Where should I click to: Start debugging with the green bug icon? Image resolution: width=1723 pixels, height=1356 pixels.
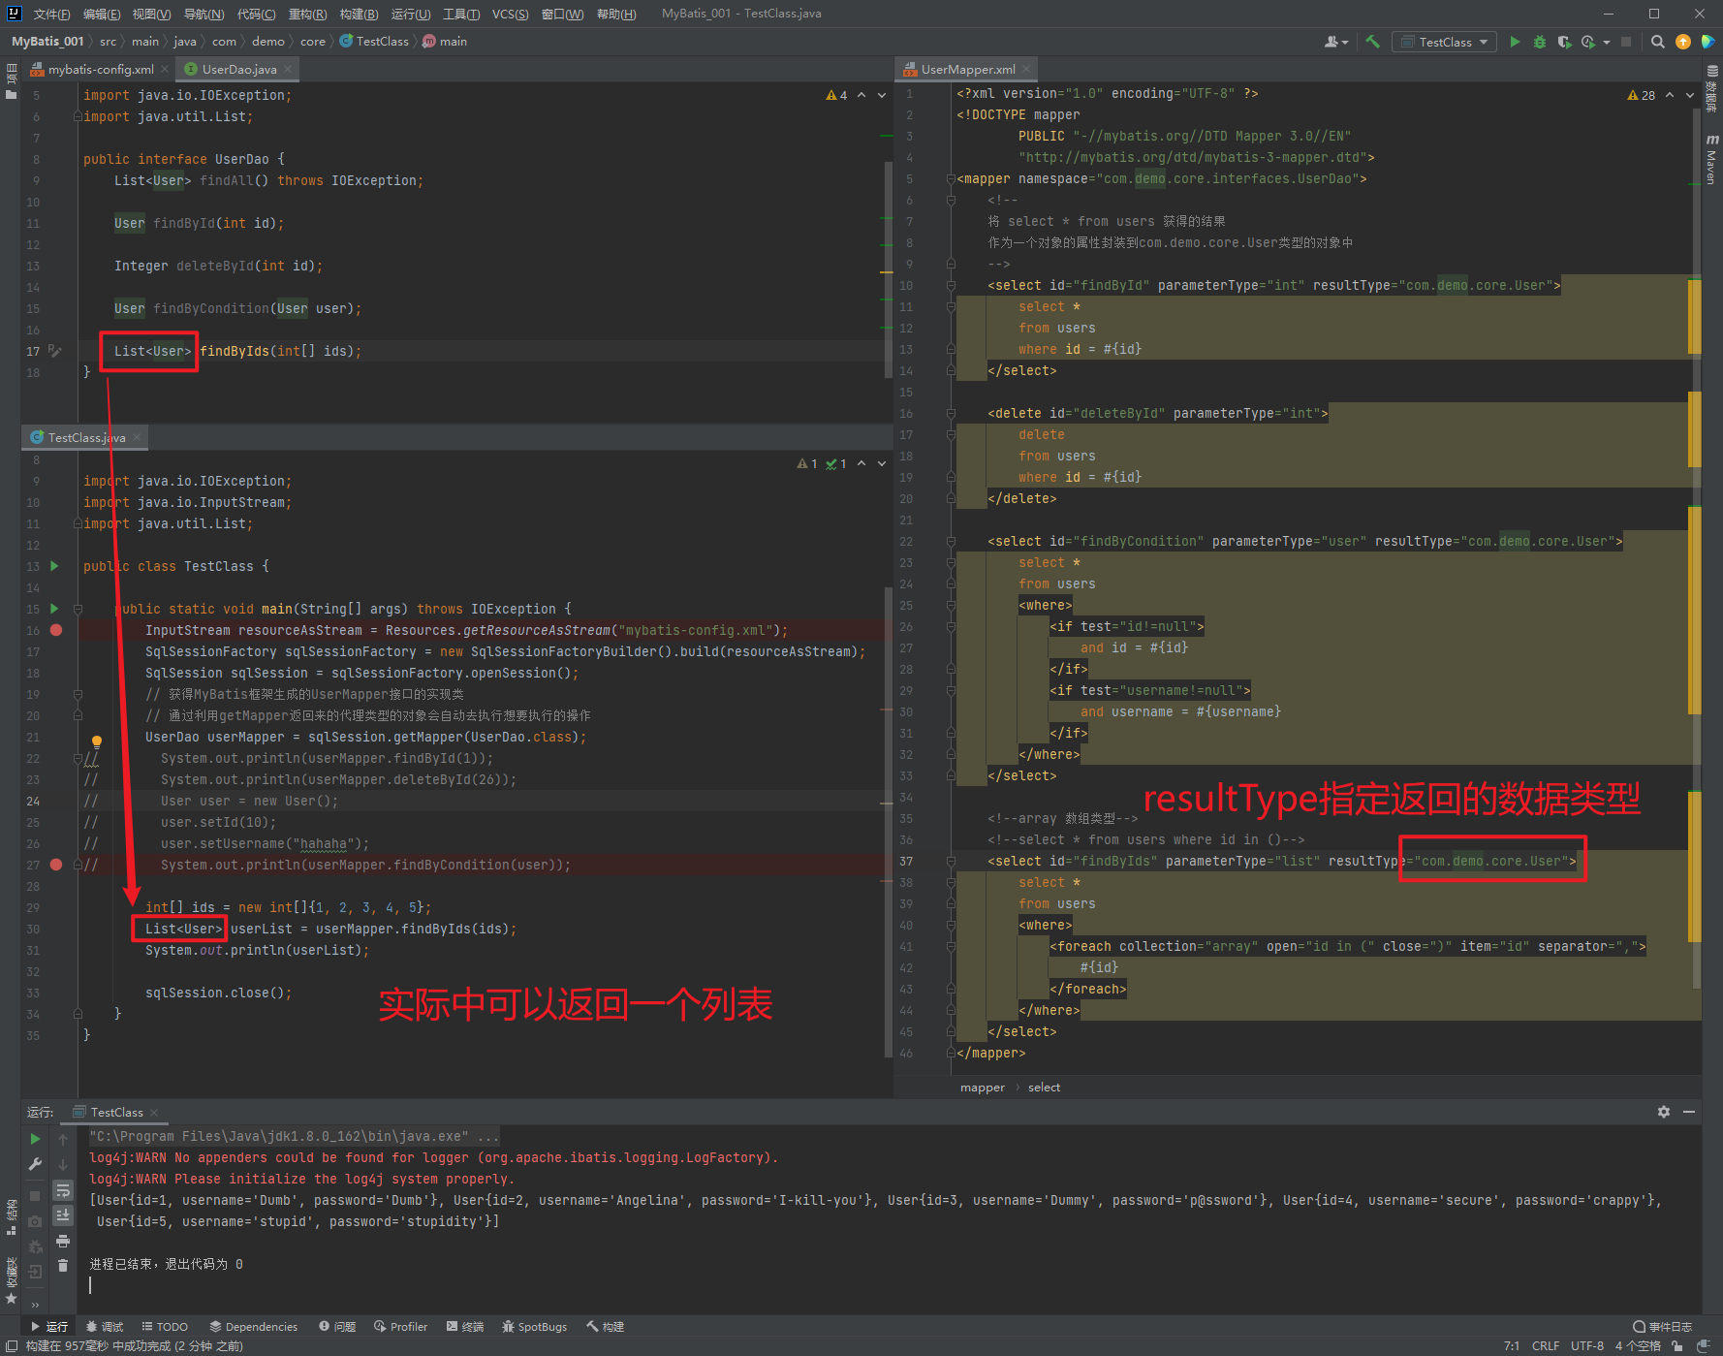pyautogui.click(x=1539, y=42)
